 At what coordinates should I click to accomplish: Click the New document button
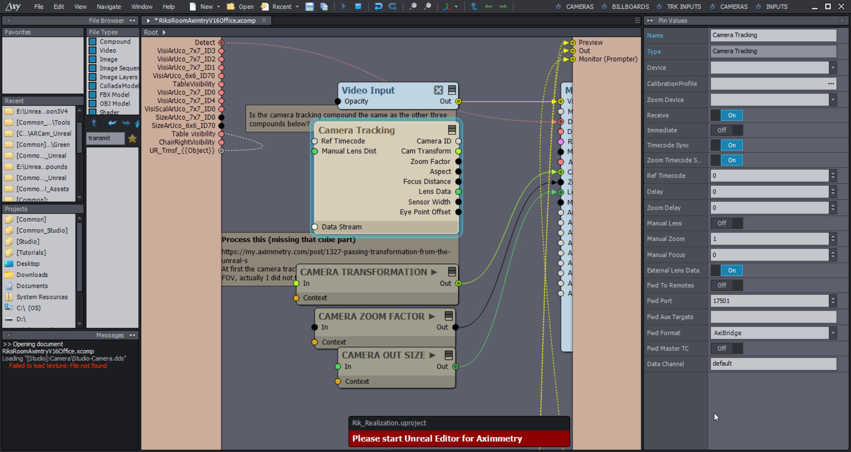202,7
